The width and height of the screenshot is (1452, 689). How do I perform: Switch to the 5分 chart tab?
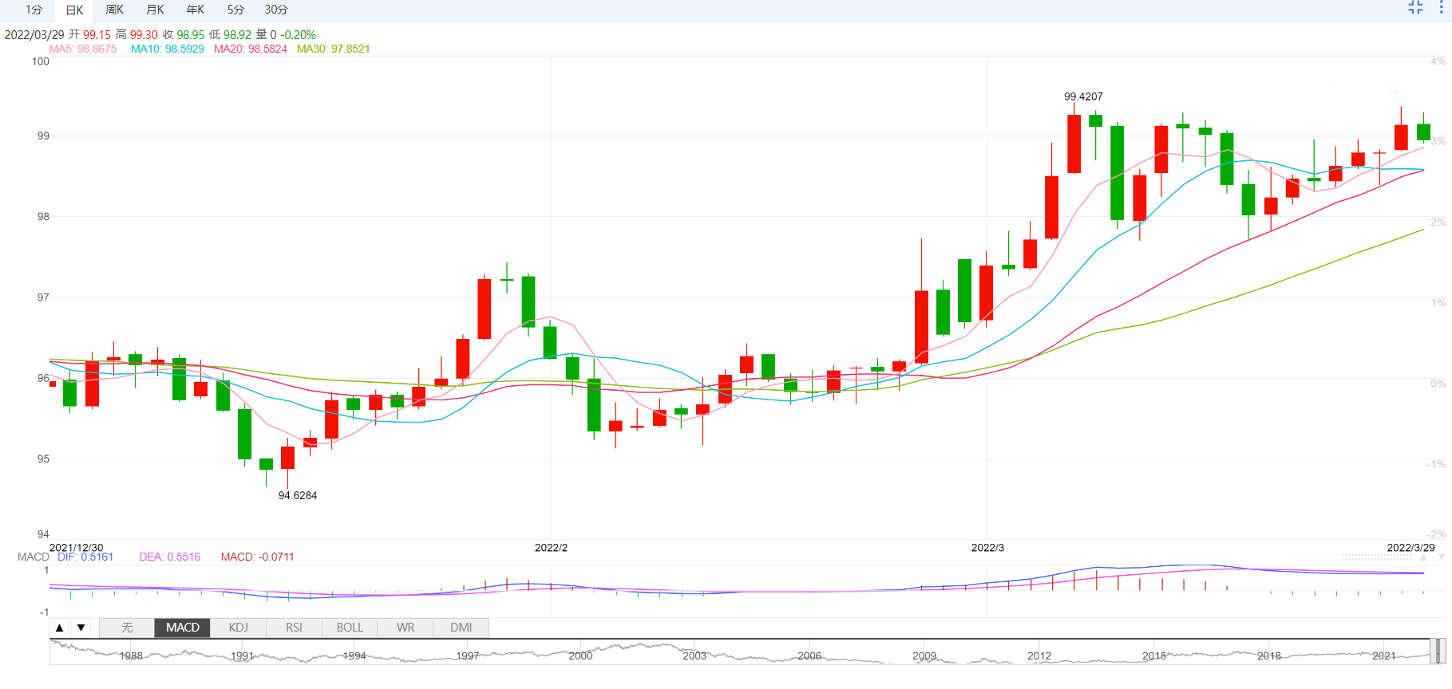235,10
